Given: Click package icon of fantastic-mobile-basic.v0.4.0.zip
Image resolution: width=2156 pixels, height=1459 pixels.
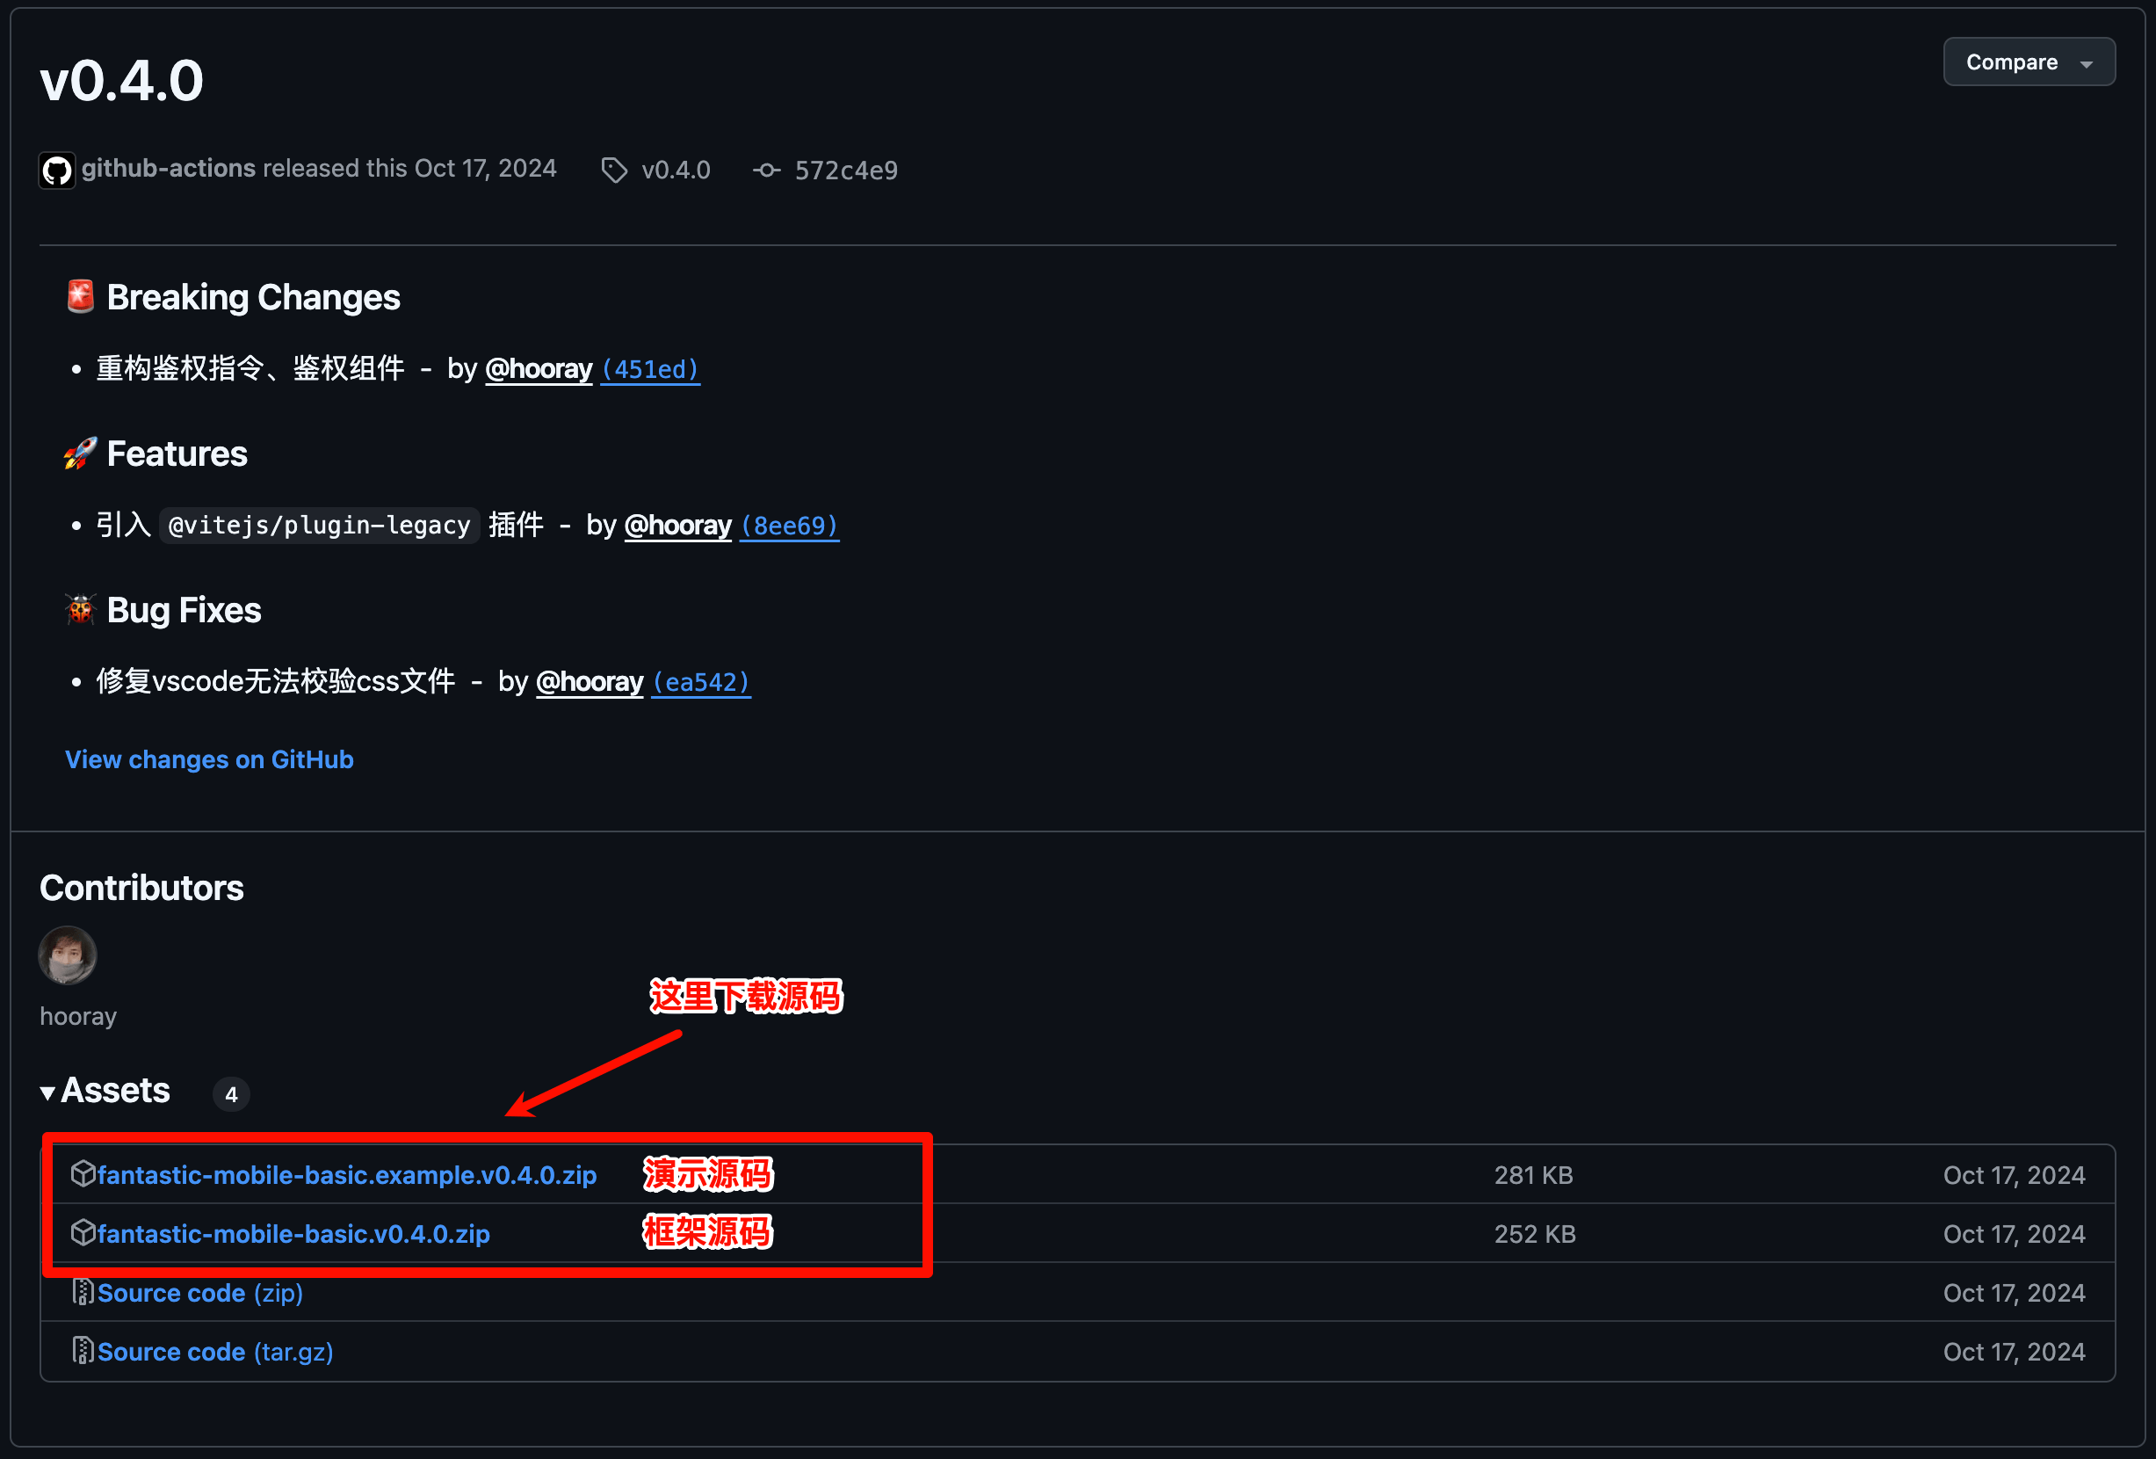Looking at the screenshot, I should (x=83, y=1232).
